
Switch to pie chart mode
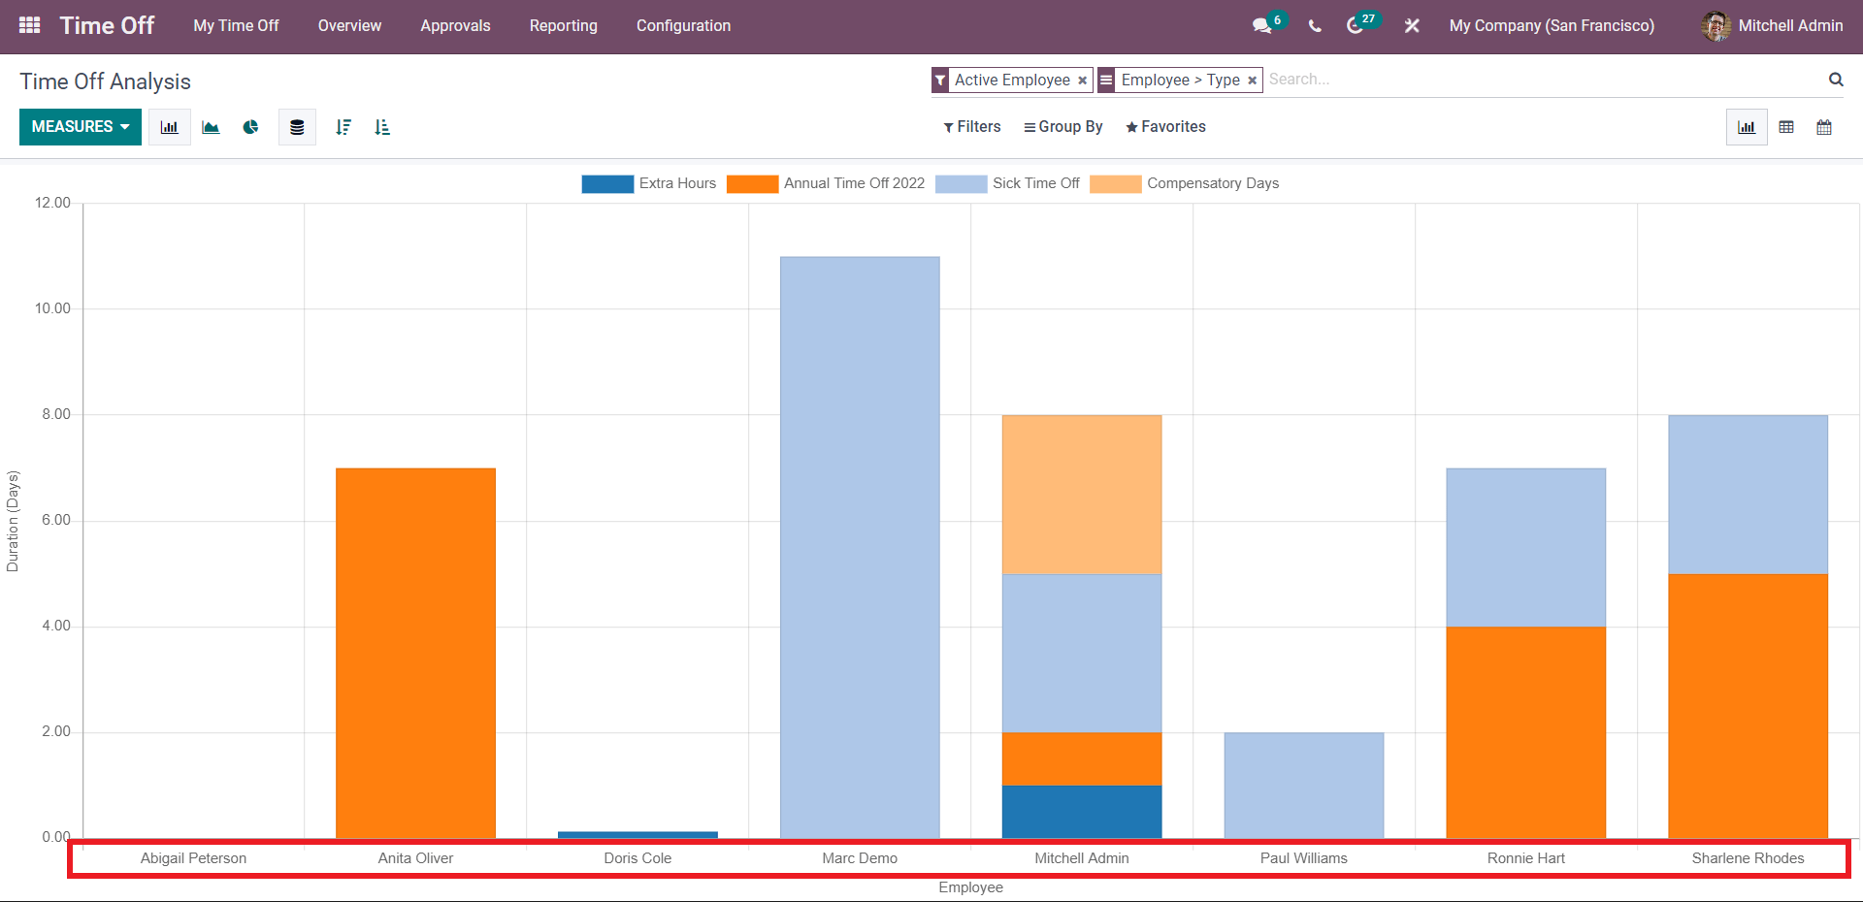(x=251, y=127)
